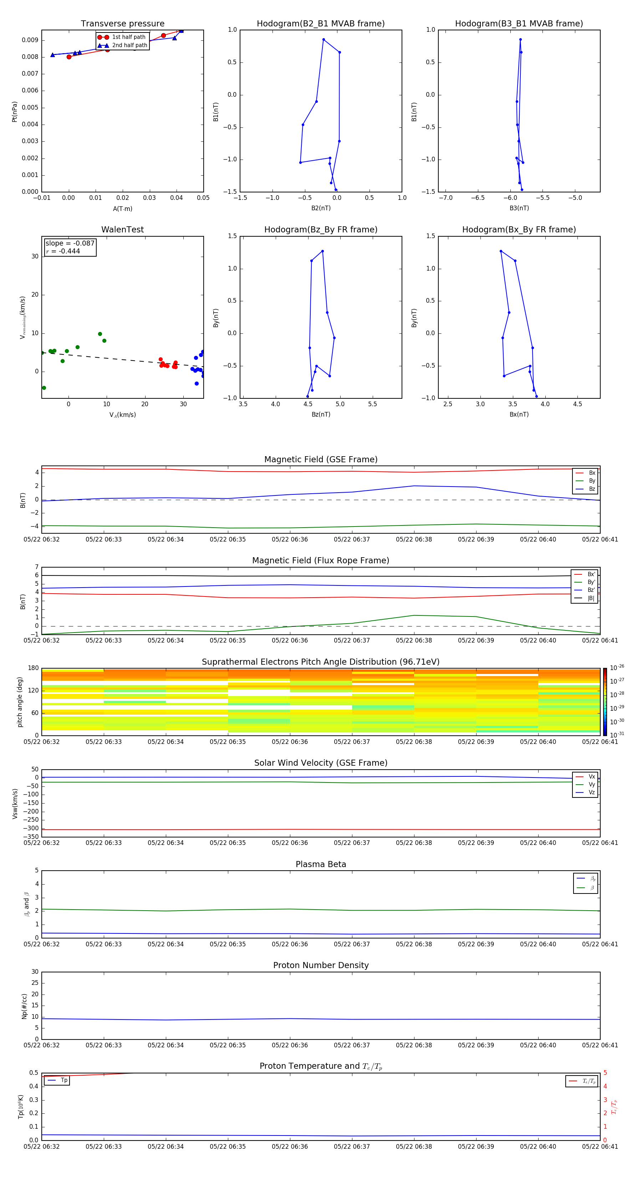The width and height of the screenshot is (642, 1178).
Task: Select βp in the Plasma Beta legend
Action: tap(586, 879)
